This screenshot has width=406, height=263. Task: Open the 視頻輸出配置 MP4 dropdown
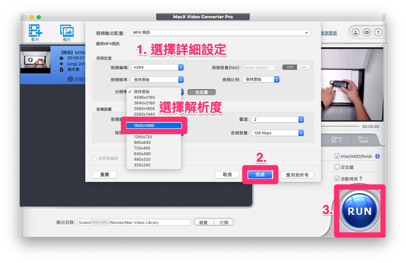(220, 33)
